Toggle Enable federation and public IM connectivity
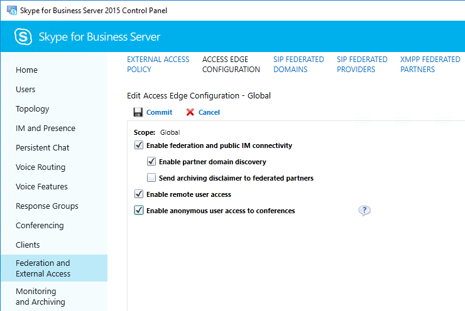The height and width of the screenshot is (311, 465). [139, 145]
